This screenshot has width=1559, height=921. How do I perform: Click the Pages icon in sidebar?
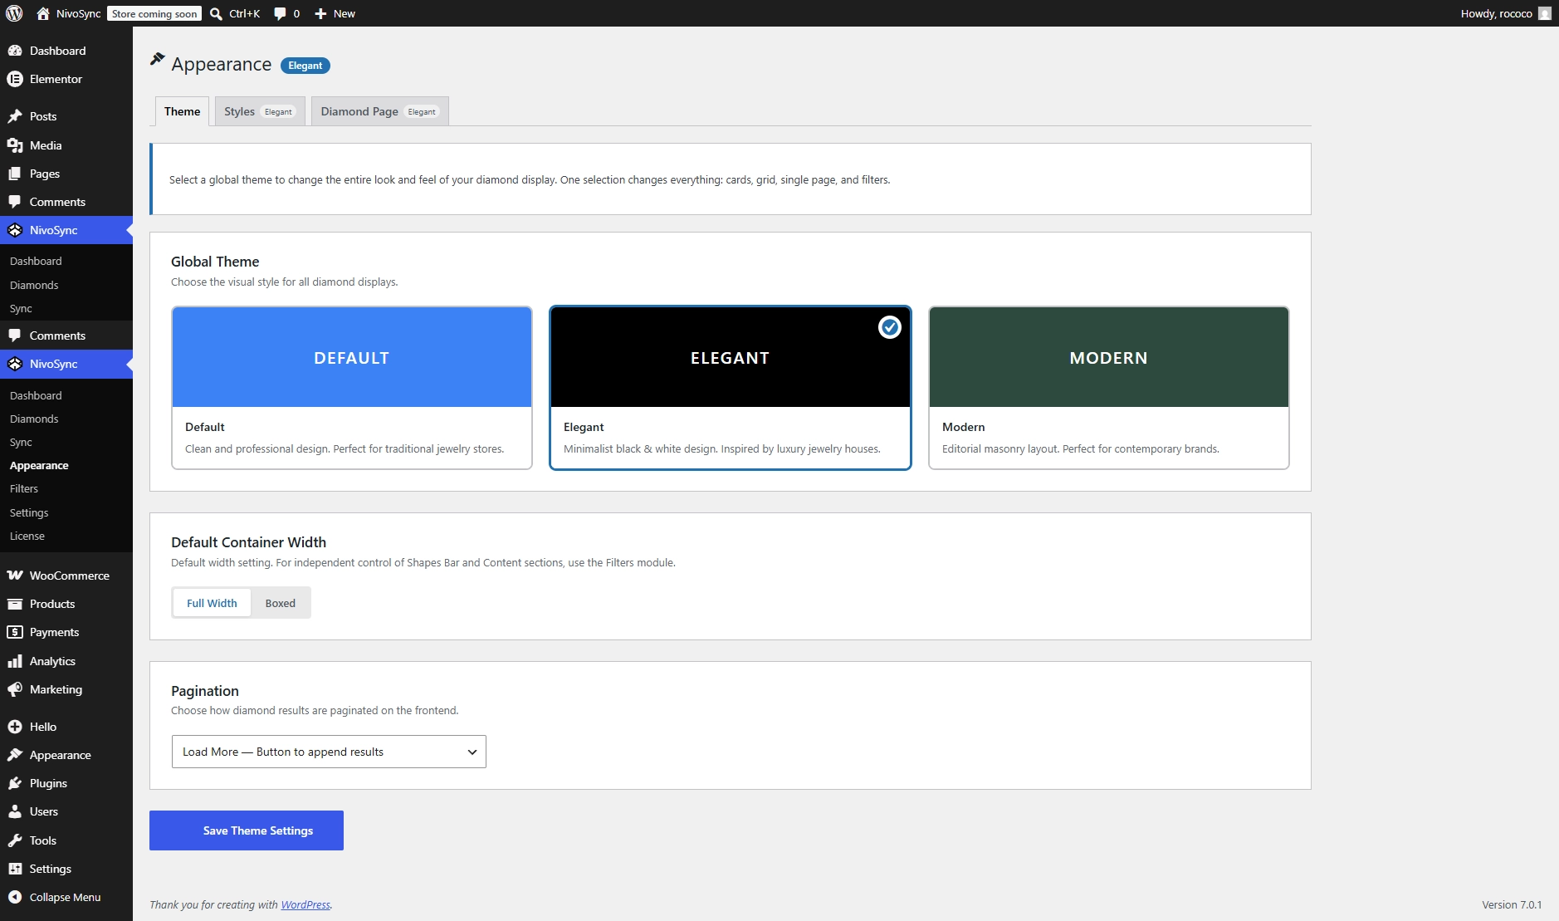(15, 174)
